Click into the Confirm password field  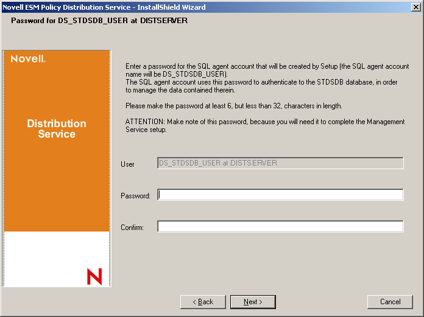click(x=280, y=226)
